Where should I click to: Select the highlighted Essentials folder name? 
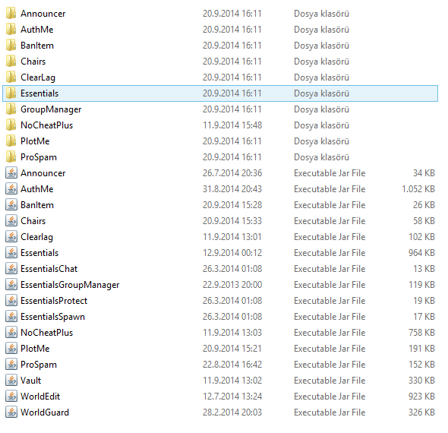point(39,93)
